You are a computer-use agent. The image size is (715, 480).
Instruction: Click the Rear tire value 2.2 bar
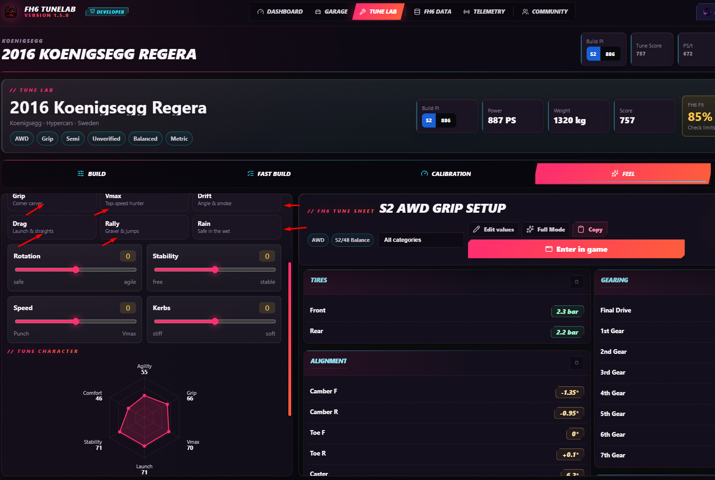click(567, 332)
